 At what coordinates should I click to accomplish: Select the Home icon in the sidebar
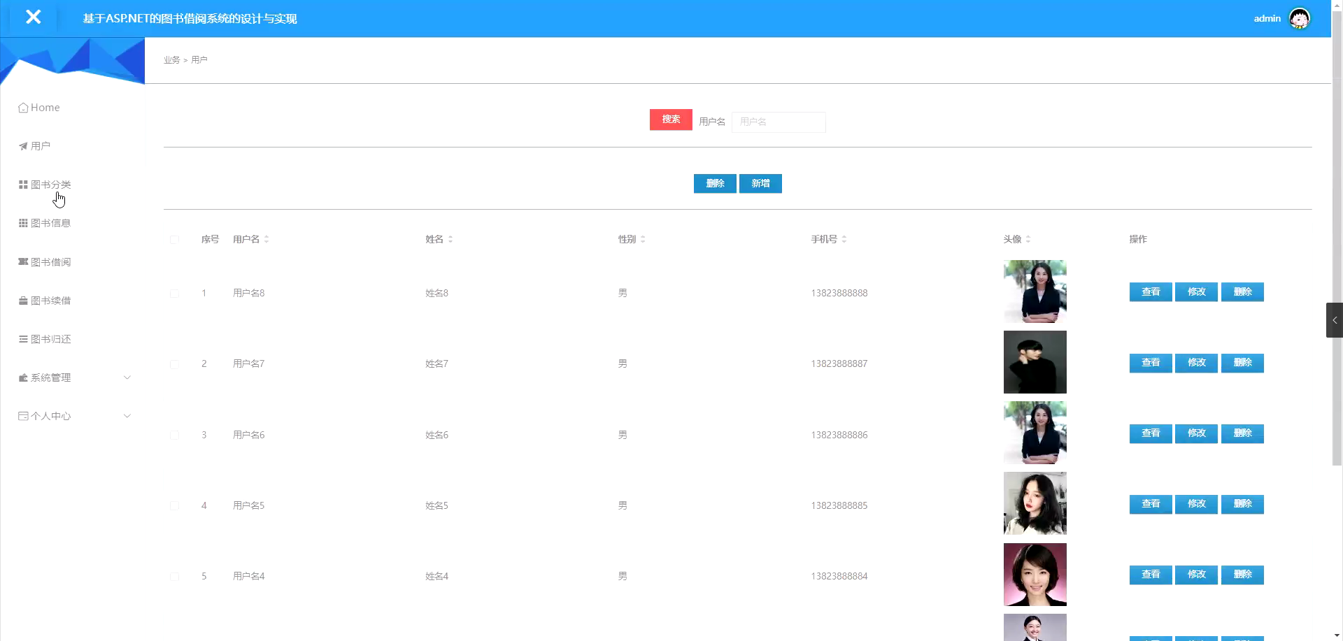[x=22, y=107]
